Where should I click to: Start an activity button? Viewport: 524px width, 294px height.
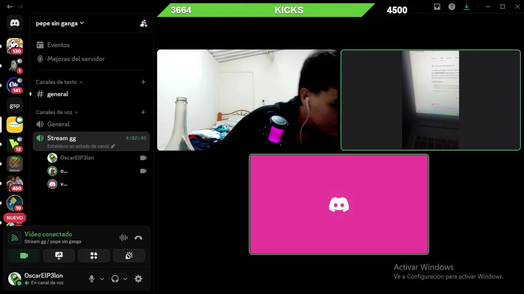(x=94, y=256)
